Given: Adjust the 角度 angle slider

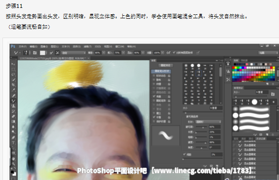Looking at the screenshot, I should tap(201, 148).
